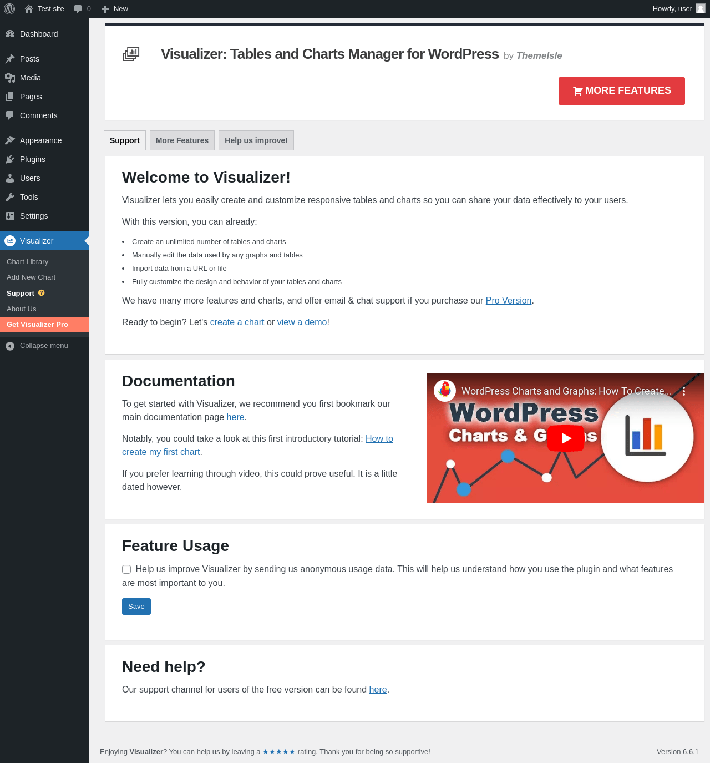
Task: Open the Media menu label
Action: 31,78
